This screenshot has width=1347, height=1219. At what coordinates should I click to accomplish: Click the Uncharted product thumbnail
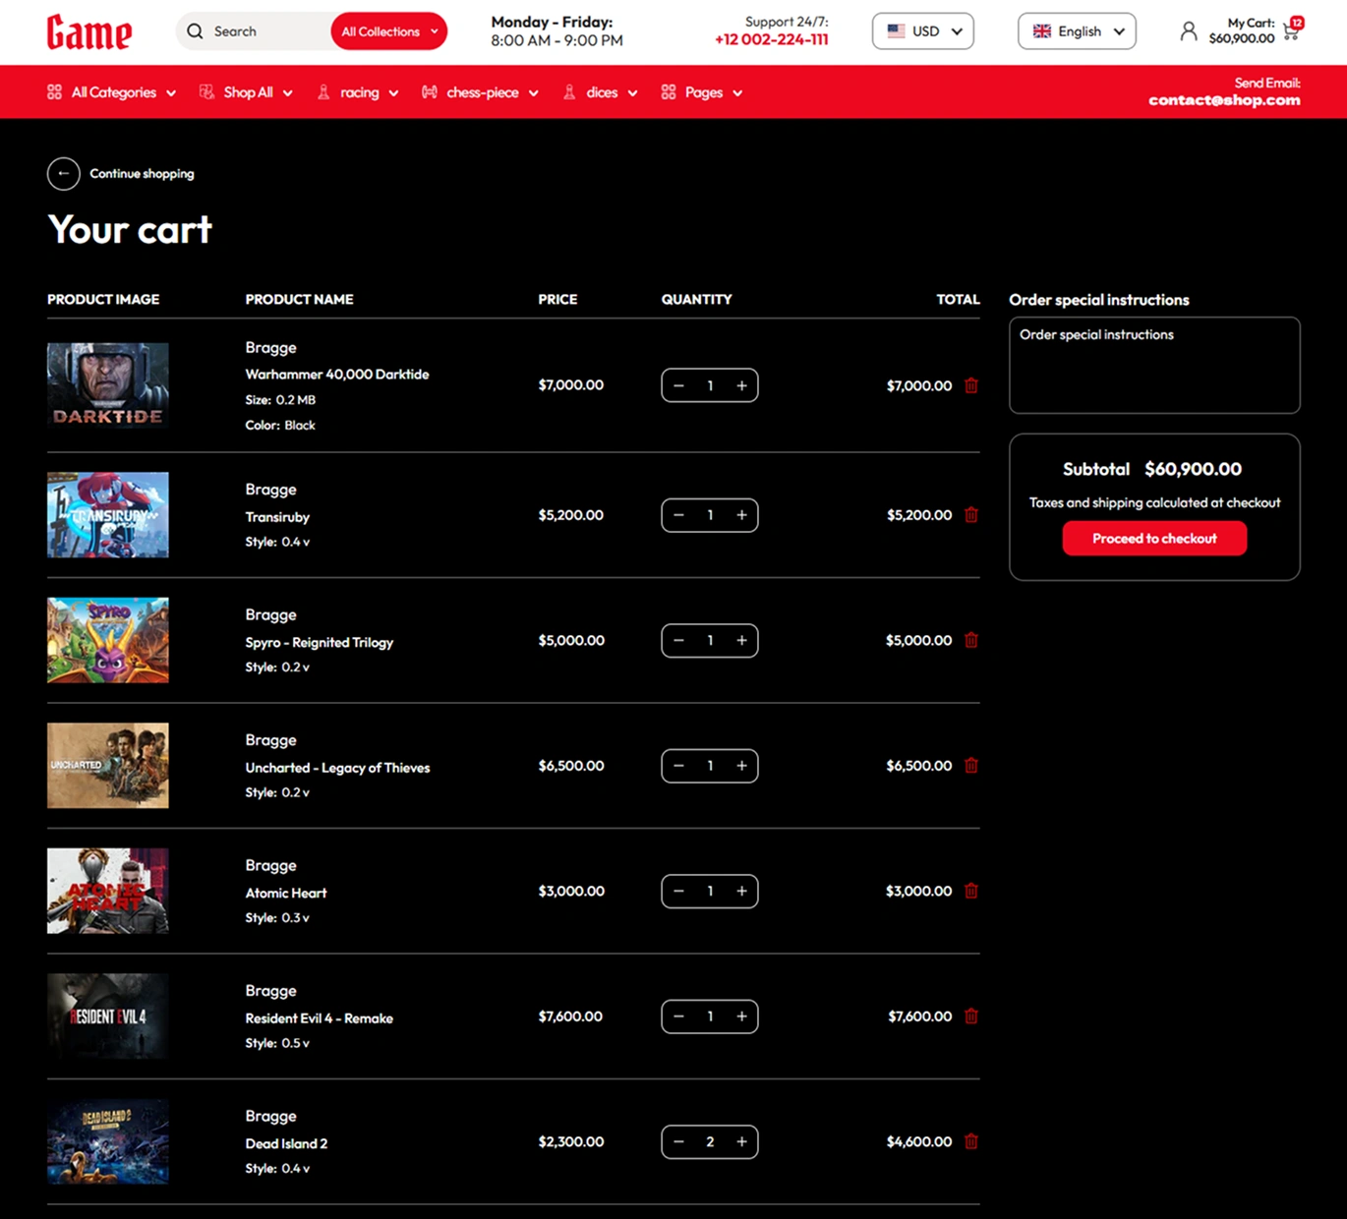point(108,766)
